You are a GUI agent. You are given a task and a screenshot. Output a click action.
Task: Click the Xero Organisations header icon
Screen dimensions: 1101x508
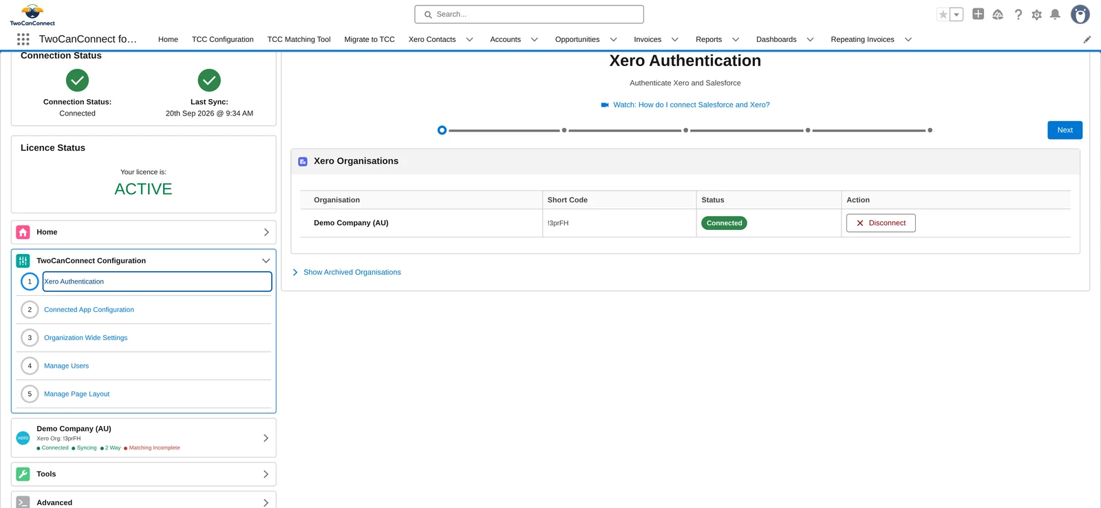pos(303,162)
